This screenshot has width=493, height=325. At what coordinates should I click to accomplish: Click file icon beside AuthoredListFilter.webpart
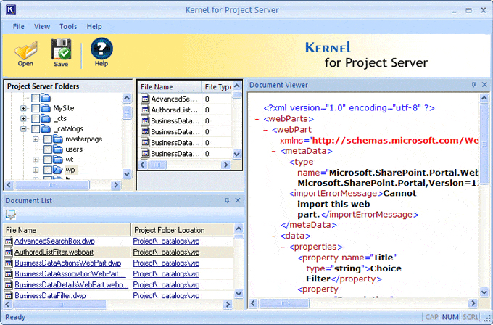(9, 252)
